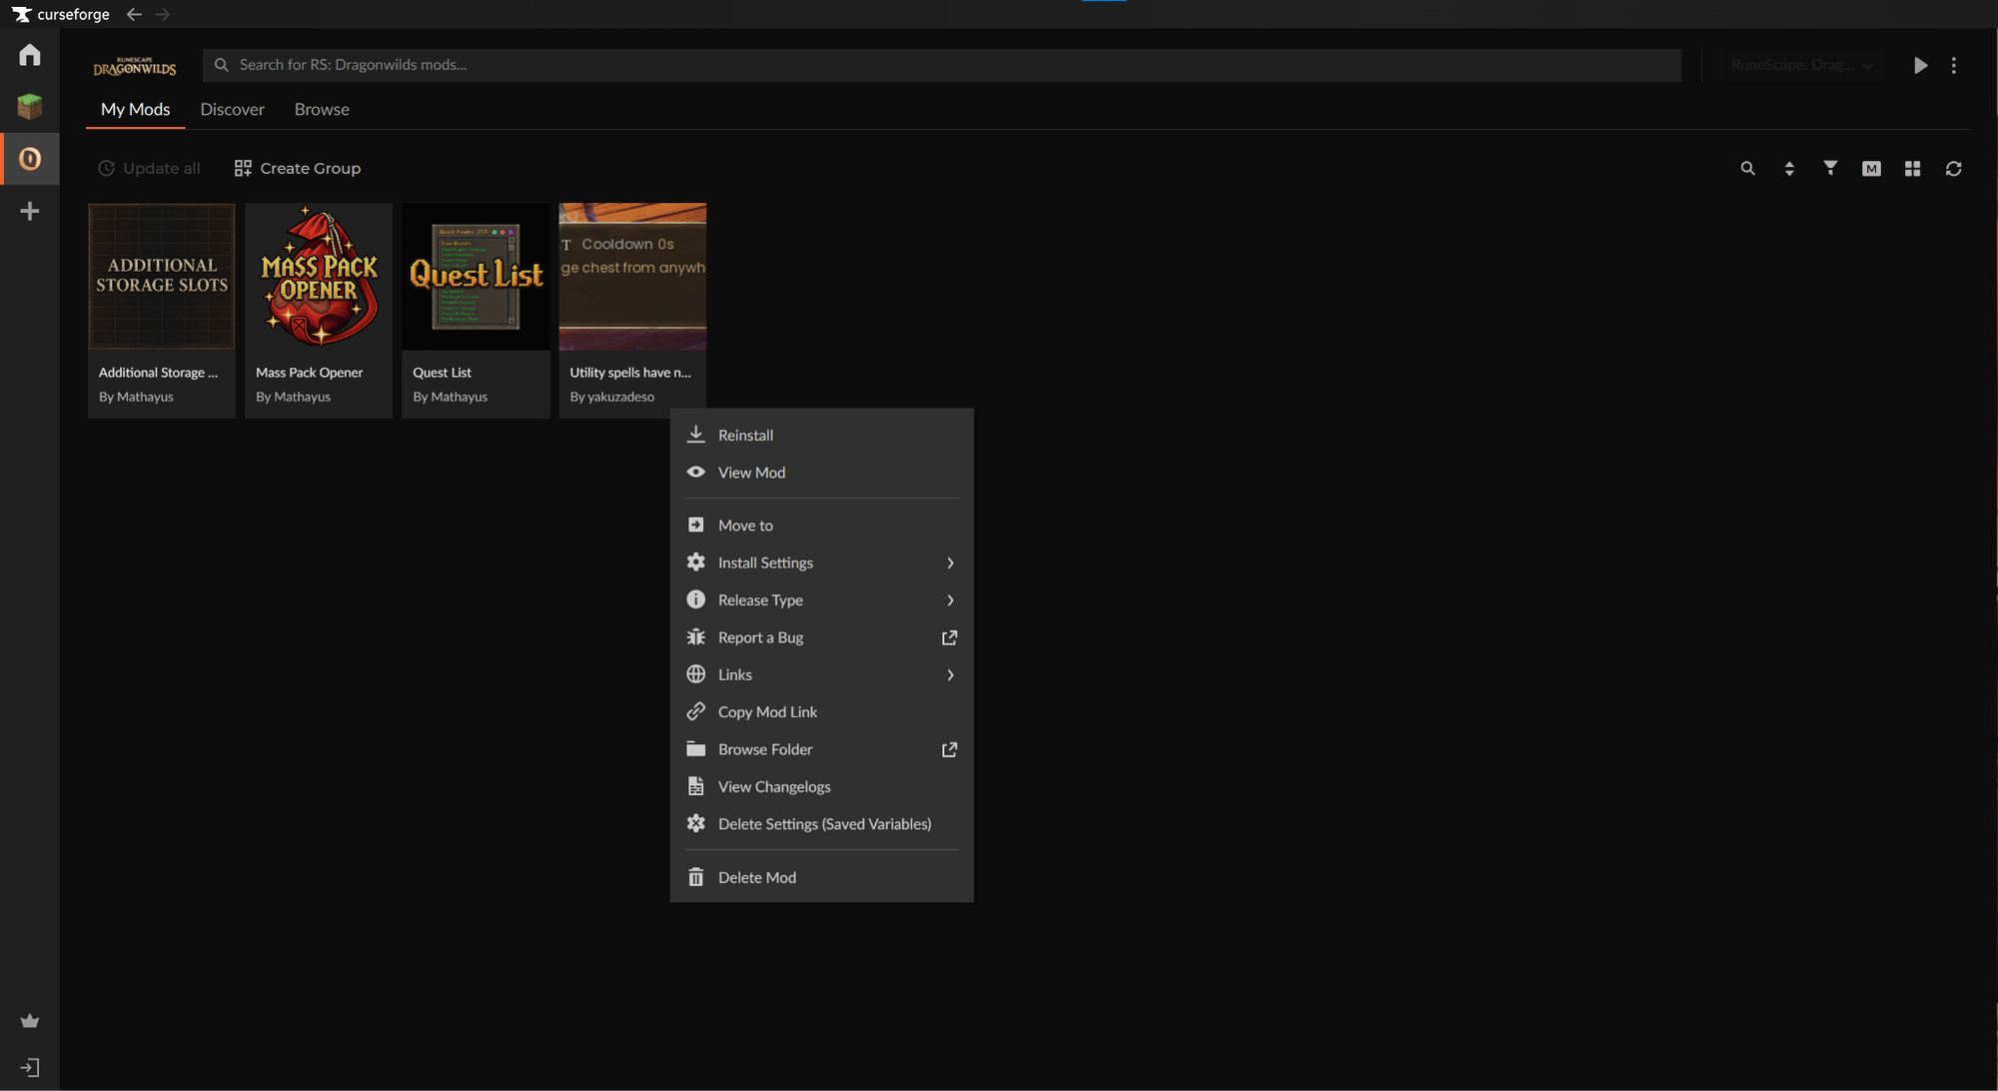
Task: Navigate forward with the right arrow
Action: pyautogui.click(x=163, y=14)
